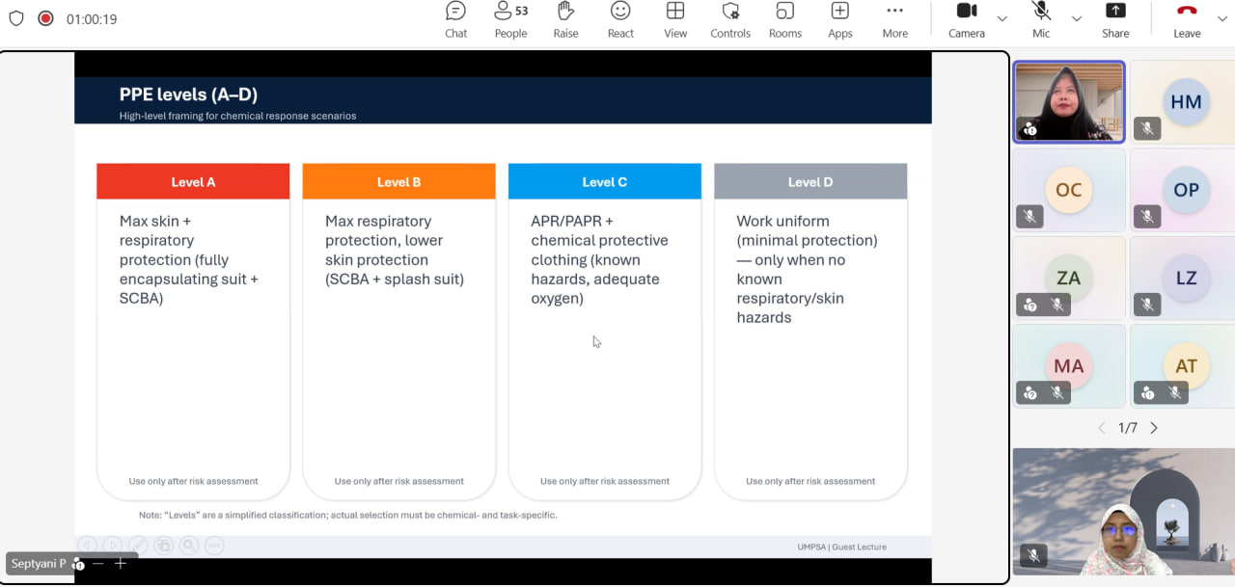Select the HM participant tile
This screenshot has width=1235, height=587.
point(1185,102)
